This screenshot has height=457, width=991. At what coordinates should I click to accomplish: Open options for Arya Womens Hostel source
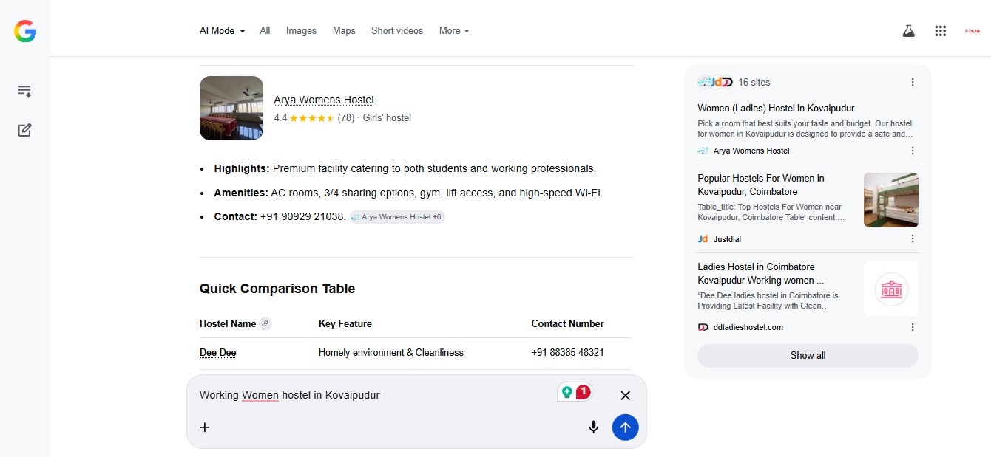[913, 151]
